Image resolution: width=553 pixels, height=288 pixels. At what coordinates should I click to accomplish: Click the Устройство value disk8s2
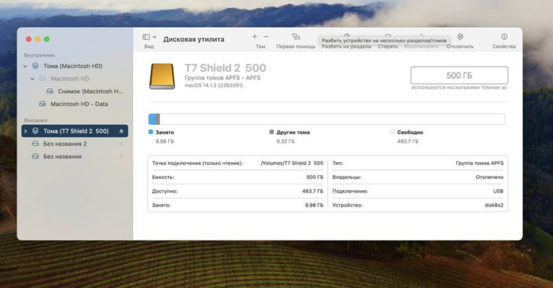click(494, 205)
